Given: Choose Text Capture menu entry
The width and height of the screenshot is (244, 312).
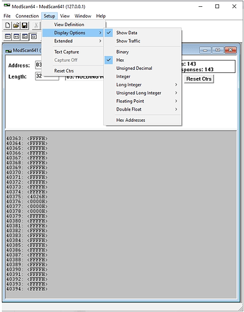Looking at the screenshot, I should point(73,52).
